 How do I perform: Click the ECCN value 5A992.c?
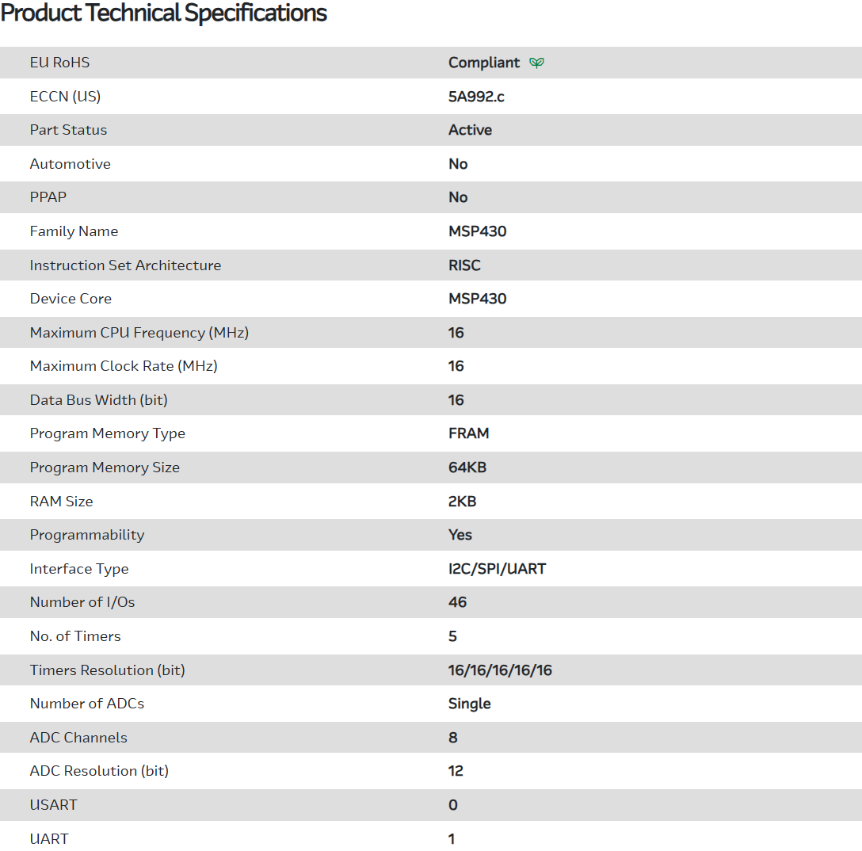click(x=476, y=97)
